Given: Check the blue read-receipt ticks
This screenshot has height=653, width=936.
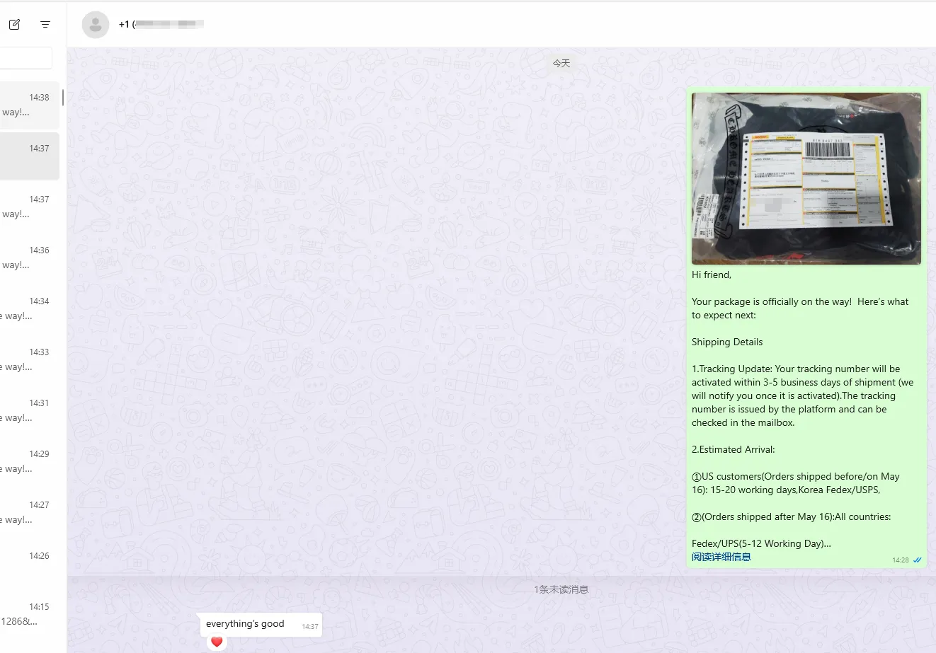Looking at the screenshot, I should [x=918, y=560].
